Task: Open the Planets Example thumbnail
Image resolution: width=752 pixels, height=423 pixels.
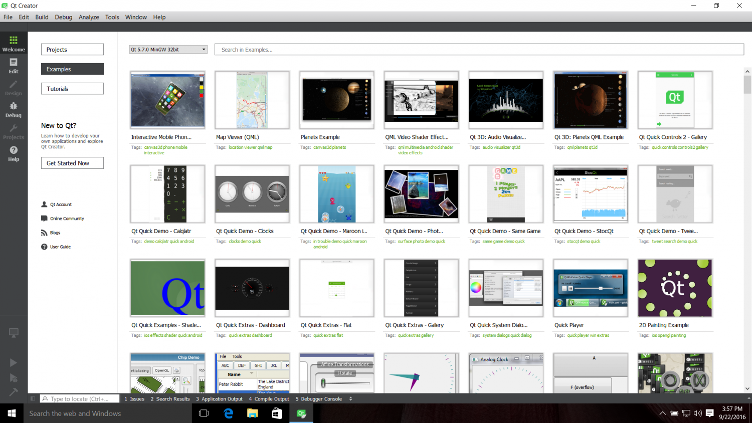Action: pyautogui.click(x=336, y=100)
